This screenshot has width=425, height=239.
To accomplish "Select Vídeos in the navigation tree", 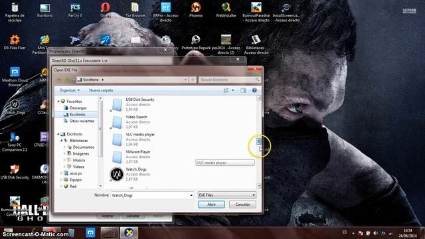I will [78, 167].
